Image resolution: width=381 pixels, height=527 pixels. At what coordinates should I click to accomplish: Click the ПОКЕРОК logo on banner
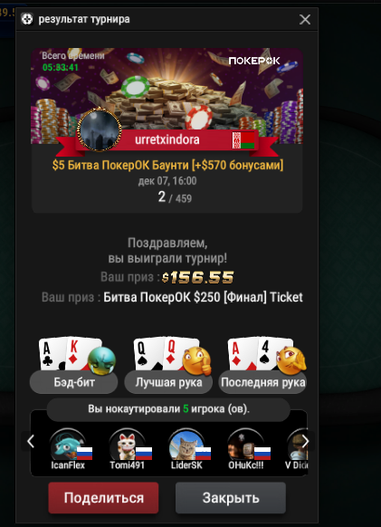click(254, 61)
